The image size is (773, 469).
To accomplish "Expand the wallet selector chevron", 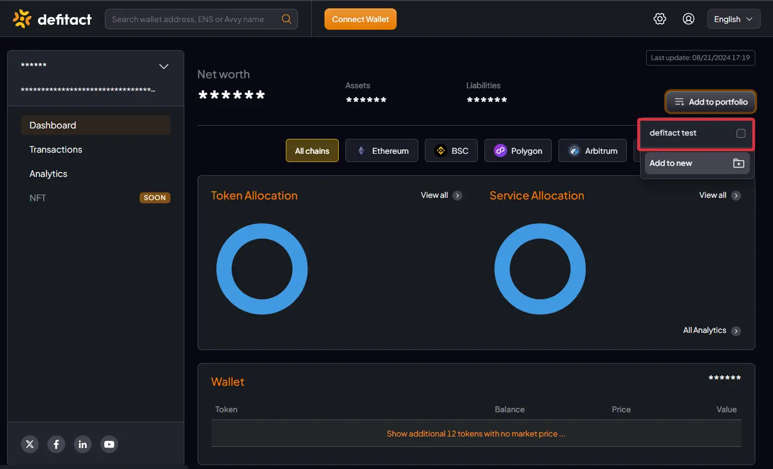I will [164, 67].
